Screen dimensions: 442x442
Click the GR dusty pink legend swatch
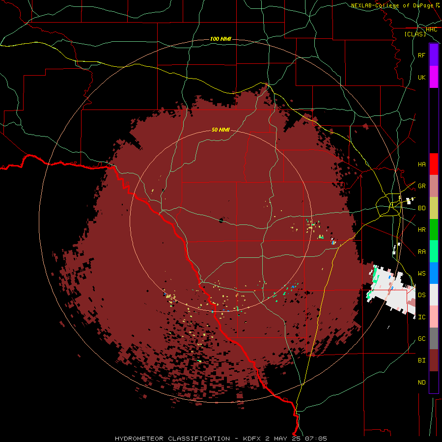coord(434,186)
